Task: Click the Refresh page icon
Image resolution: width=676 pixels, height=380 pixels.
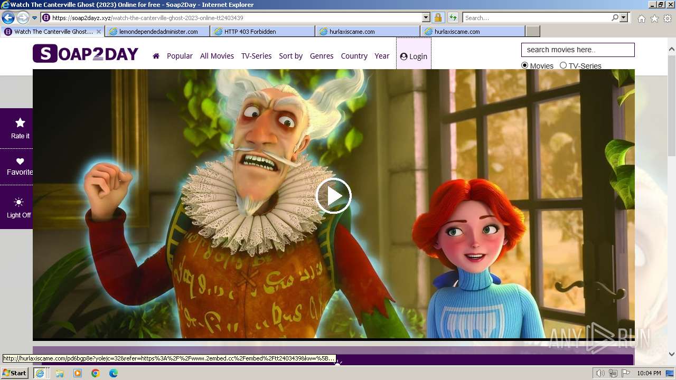Action: click(x=453, y=17)
